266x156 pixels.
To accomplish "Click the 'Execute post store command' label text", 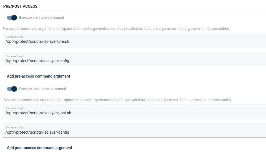I will [x=42, y=89].
